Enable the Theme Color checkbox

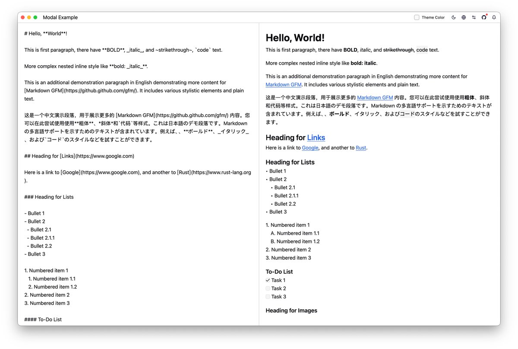(417, 17)
